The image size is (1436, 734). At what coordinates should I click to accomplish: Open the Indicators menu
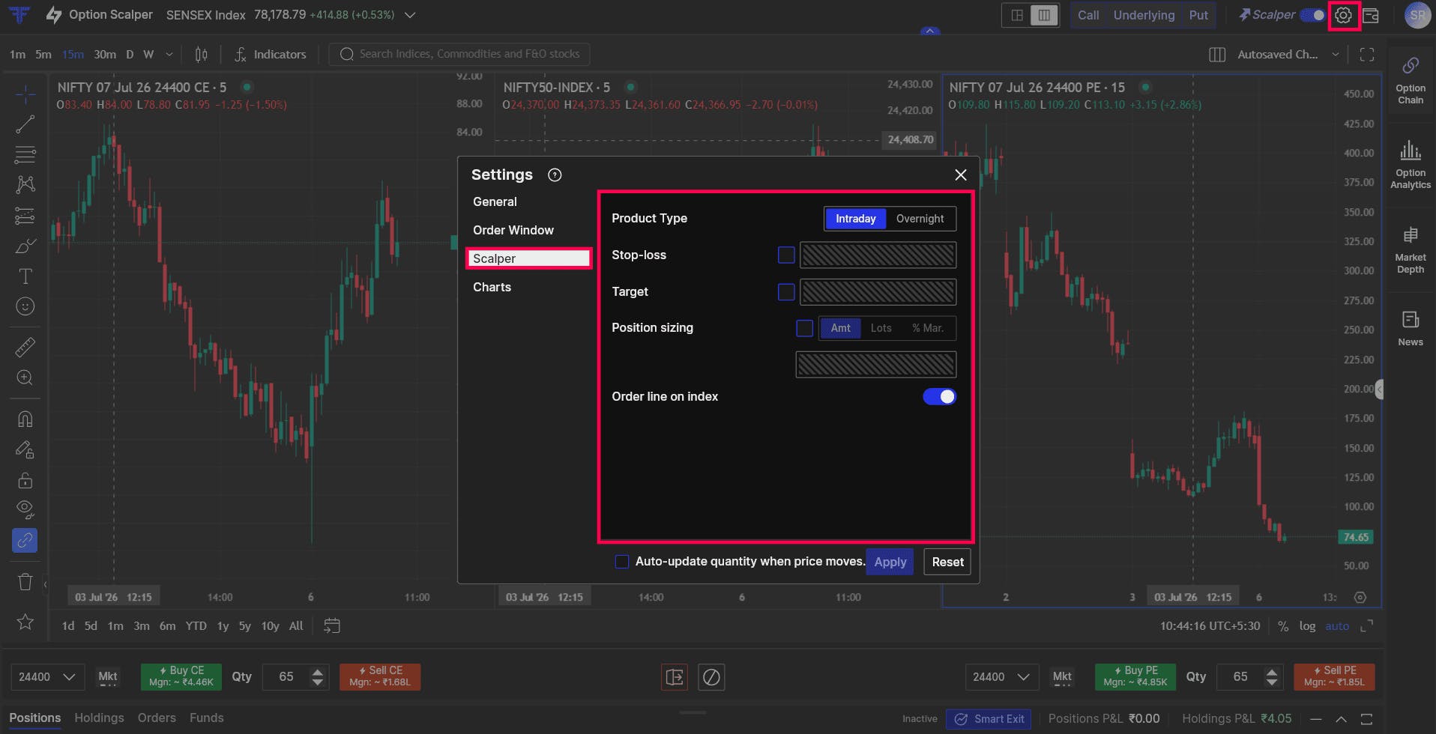(x=270, y=54)
